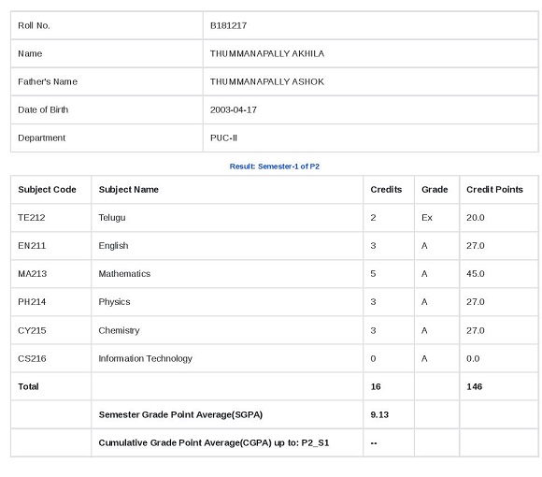Screen dimensions: 542x477
Task: Click the Subject Code column header
Action: click(47, 190)
